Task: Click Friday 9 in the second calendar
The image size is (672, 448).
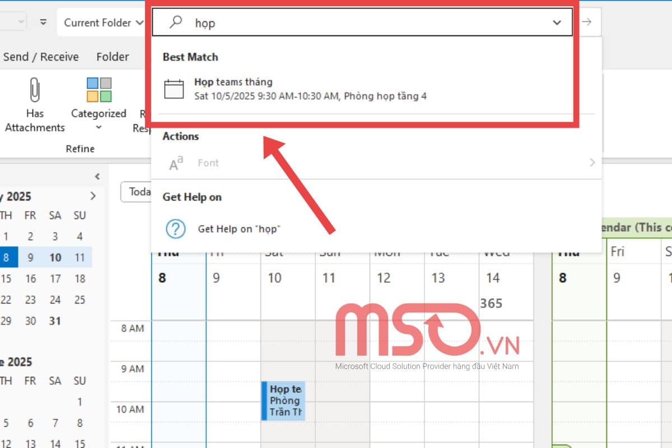Action: 617,278
